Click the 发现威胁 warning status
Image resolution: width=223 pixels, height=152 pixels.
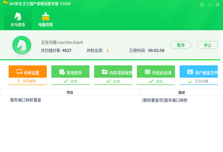point(28,81)
